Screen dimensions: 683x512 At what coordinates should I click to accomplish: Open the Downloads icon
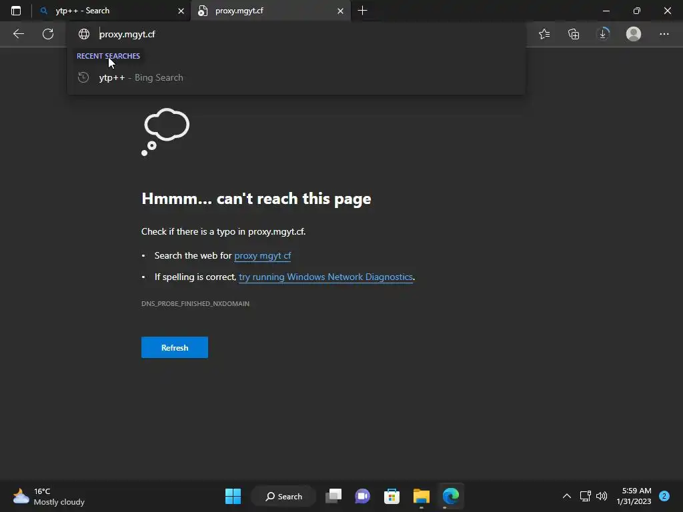603,34
